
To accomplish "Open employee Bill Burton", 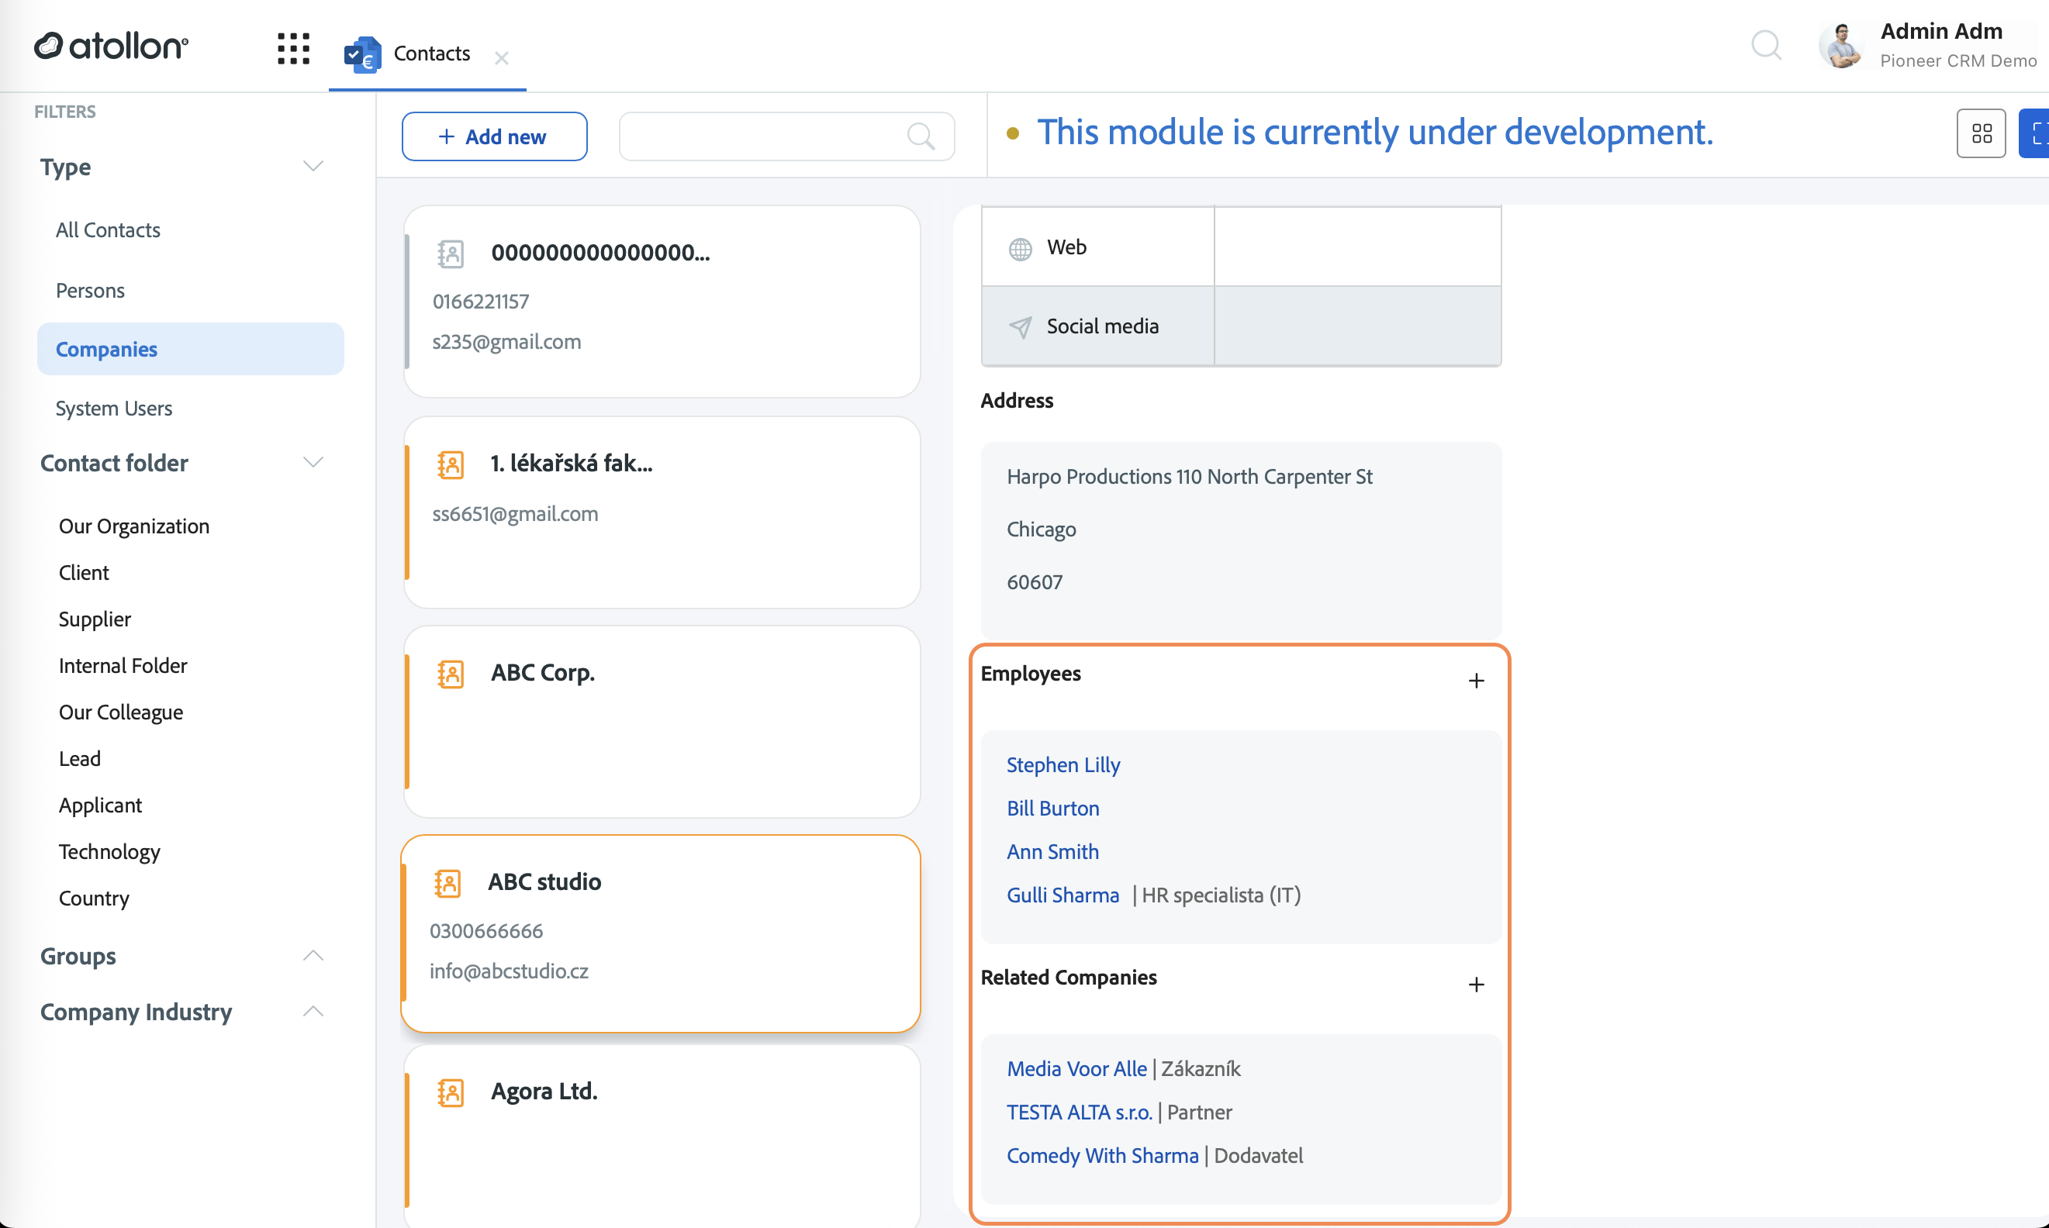I will tap(1052, 808).
